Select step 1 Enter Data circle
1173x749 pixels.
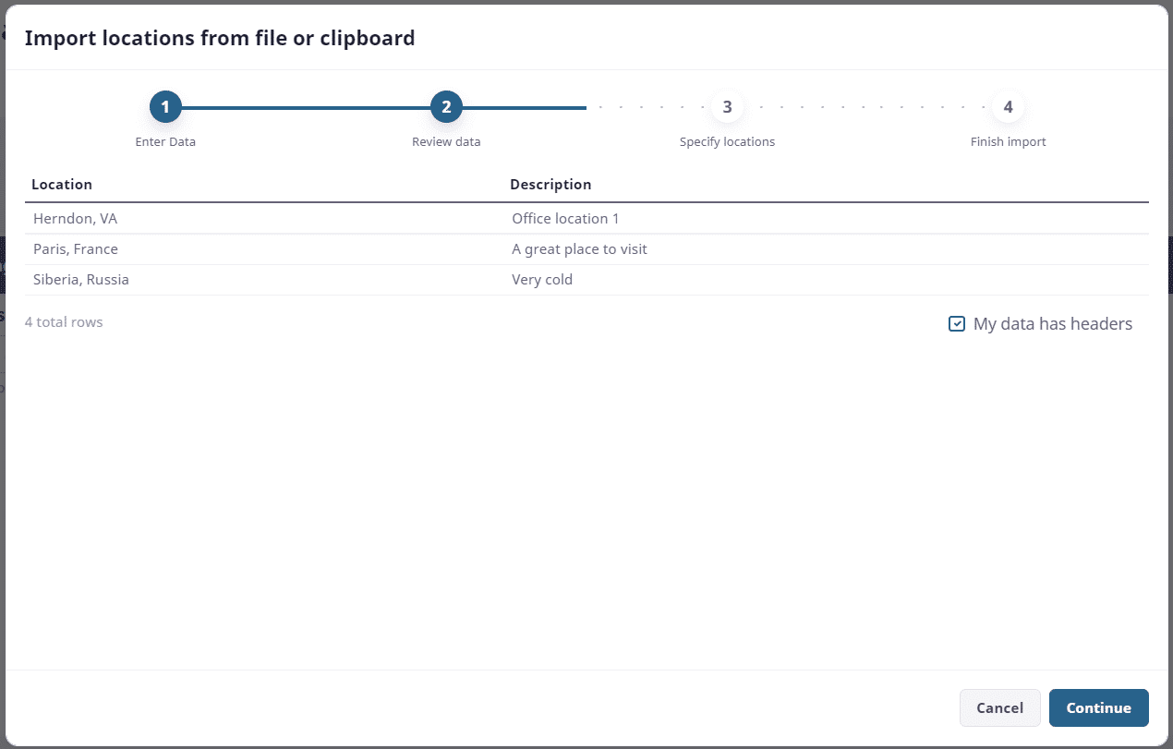click(x=165, y=106)
